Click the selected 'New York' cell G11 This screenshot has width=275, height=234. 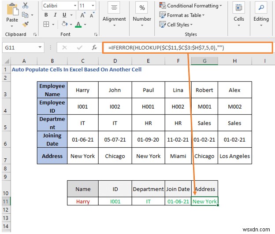coord(204,201)
